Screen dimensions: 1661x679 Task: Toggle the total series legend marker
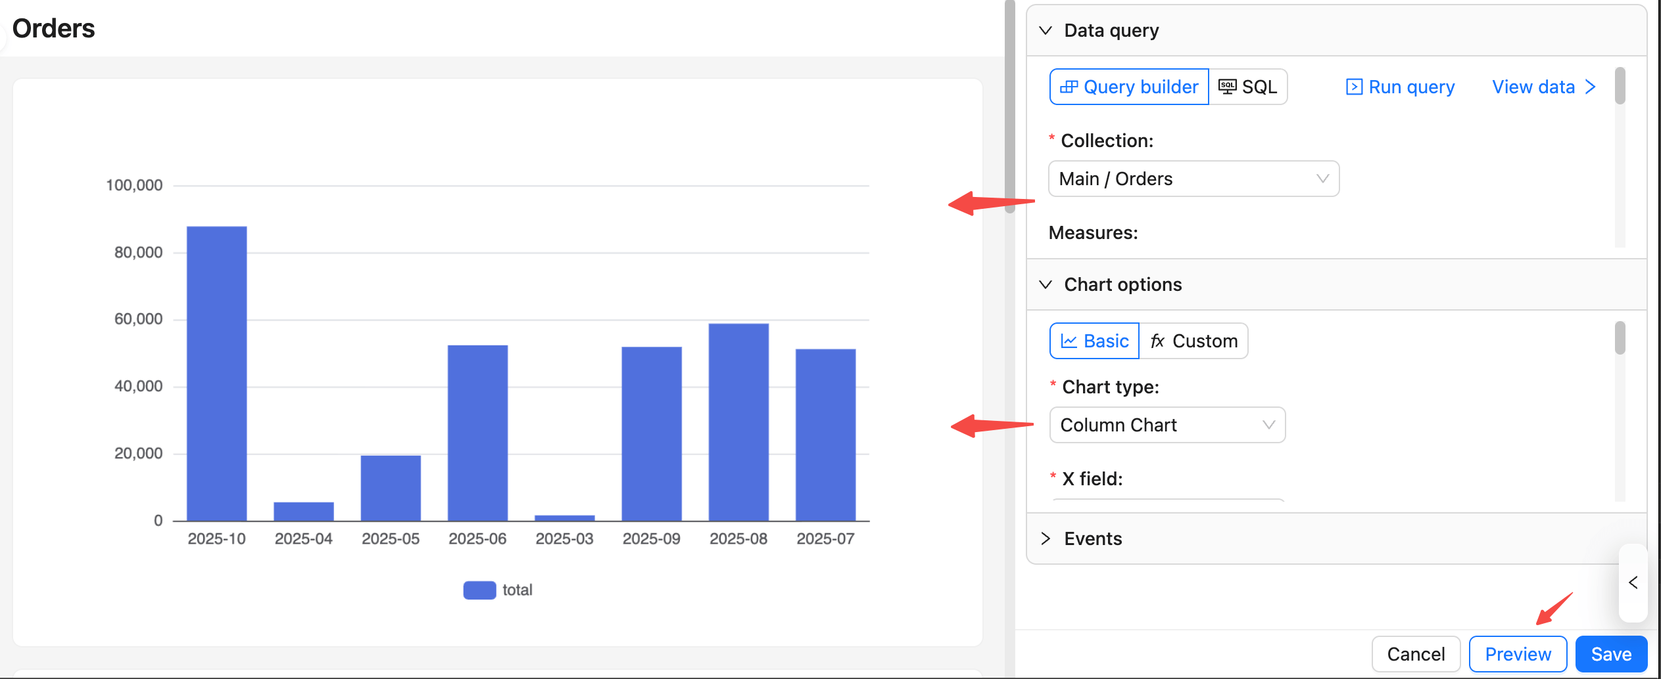tap(479, 590)
